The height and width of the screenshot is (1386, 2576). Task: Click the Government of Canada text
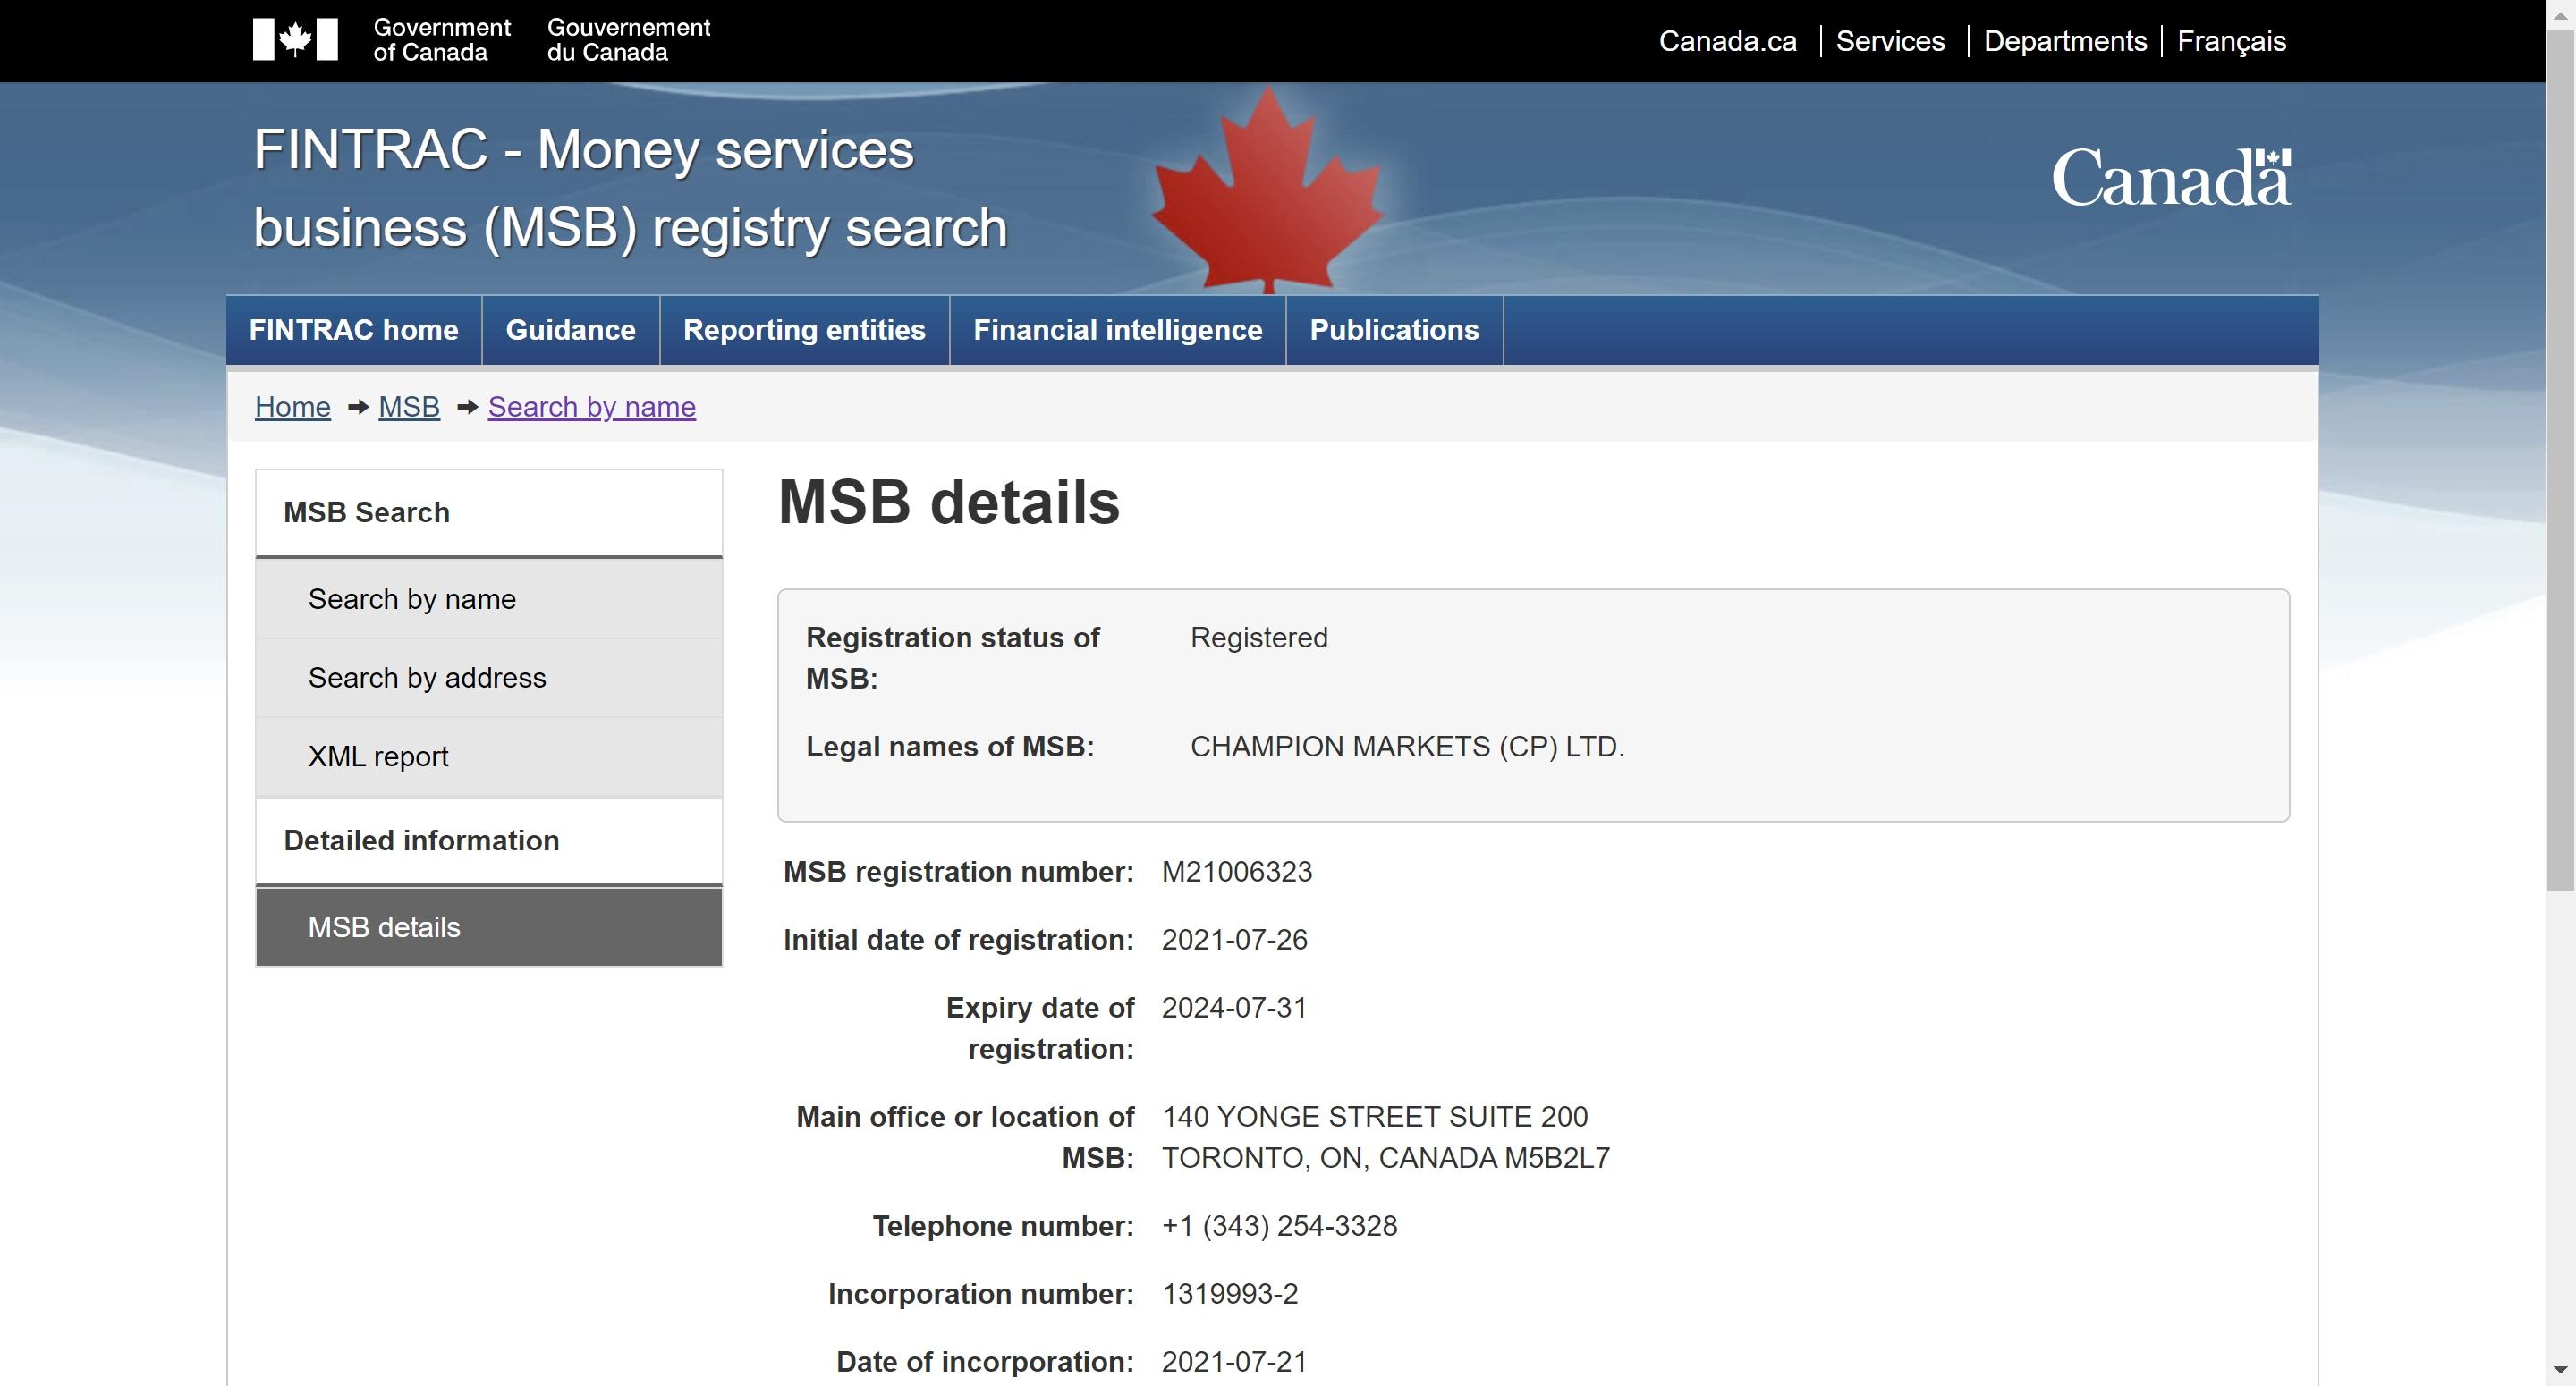[442, 40]
